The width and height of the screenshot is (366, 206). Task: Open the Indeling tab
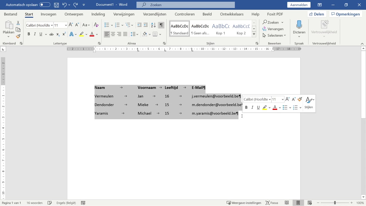tap(98, 14)
